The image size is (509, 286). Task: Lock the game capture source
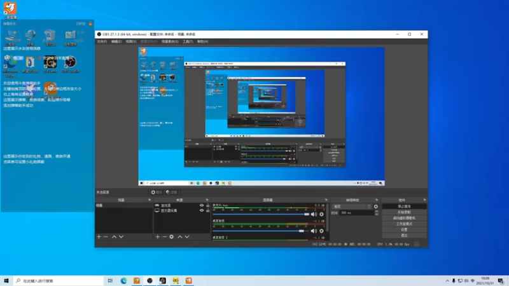click(208, 205)
